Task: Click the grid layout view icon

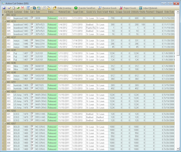Action: [28, 8]
